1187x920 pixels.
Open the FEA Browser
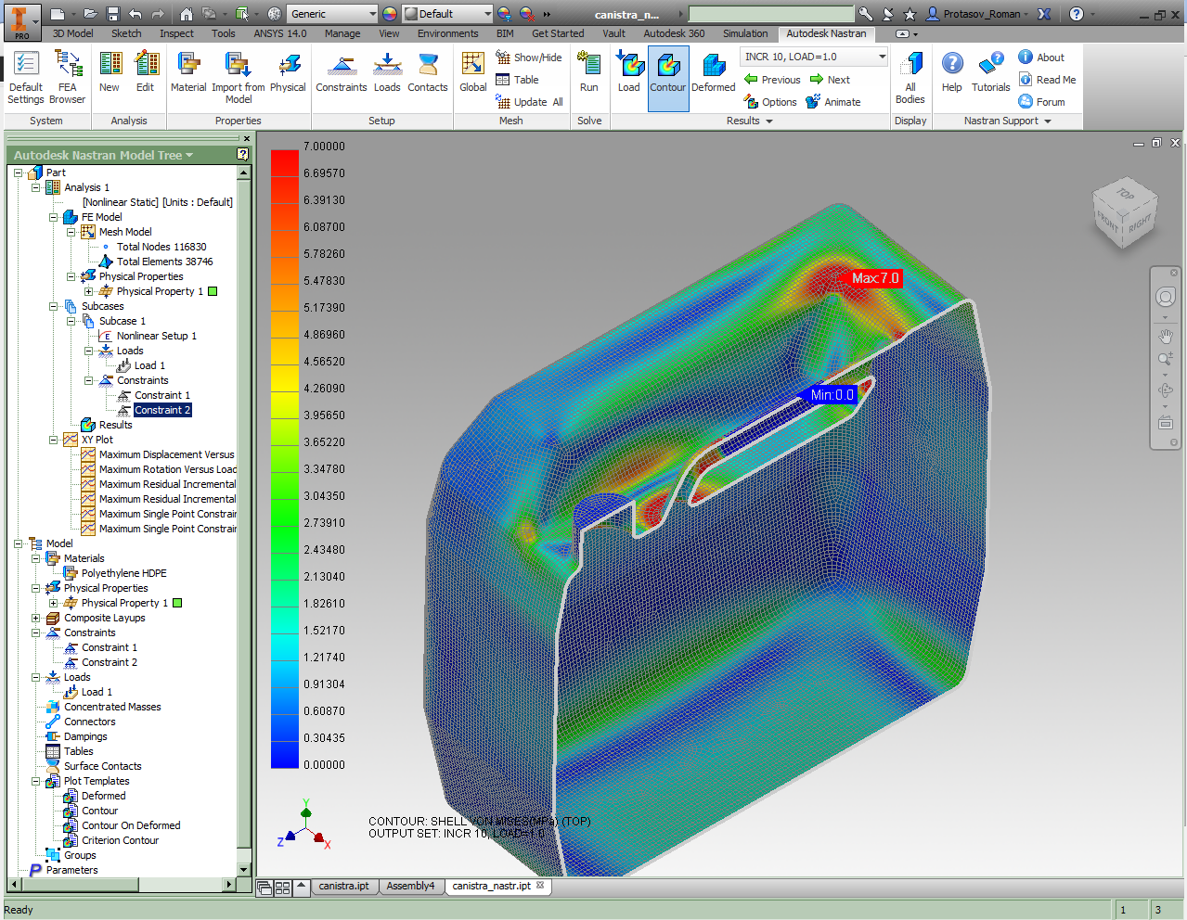coord(67,77)
